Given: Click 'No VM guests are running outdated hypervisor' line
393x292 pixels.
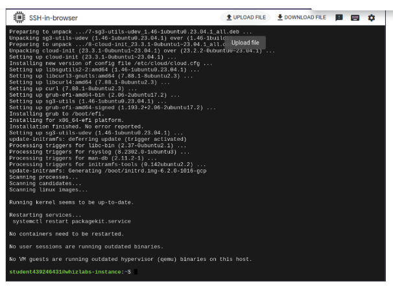Looking at the screenshot, I should pyautogui.click(x=130, y=259).
